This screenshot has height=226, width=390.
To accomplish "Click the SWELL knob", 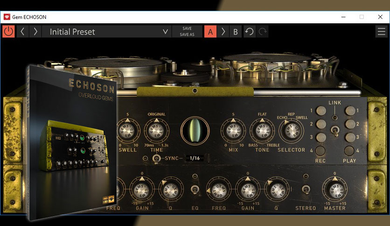I will (128, 131).
